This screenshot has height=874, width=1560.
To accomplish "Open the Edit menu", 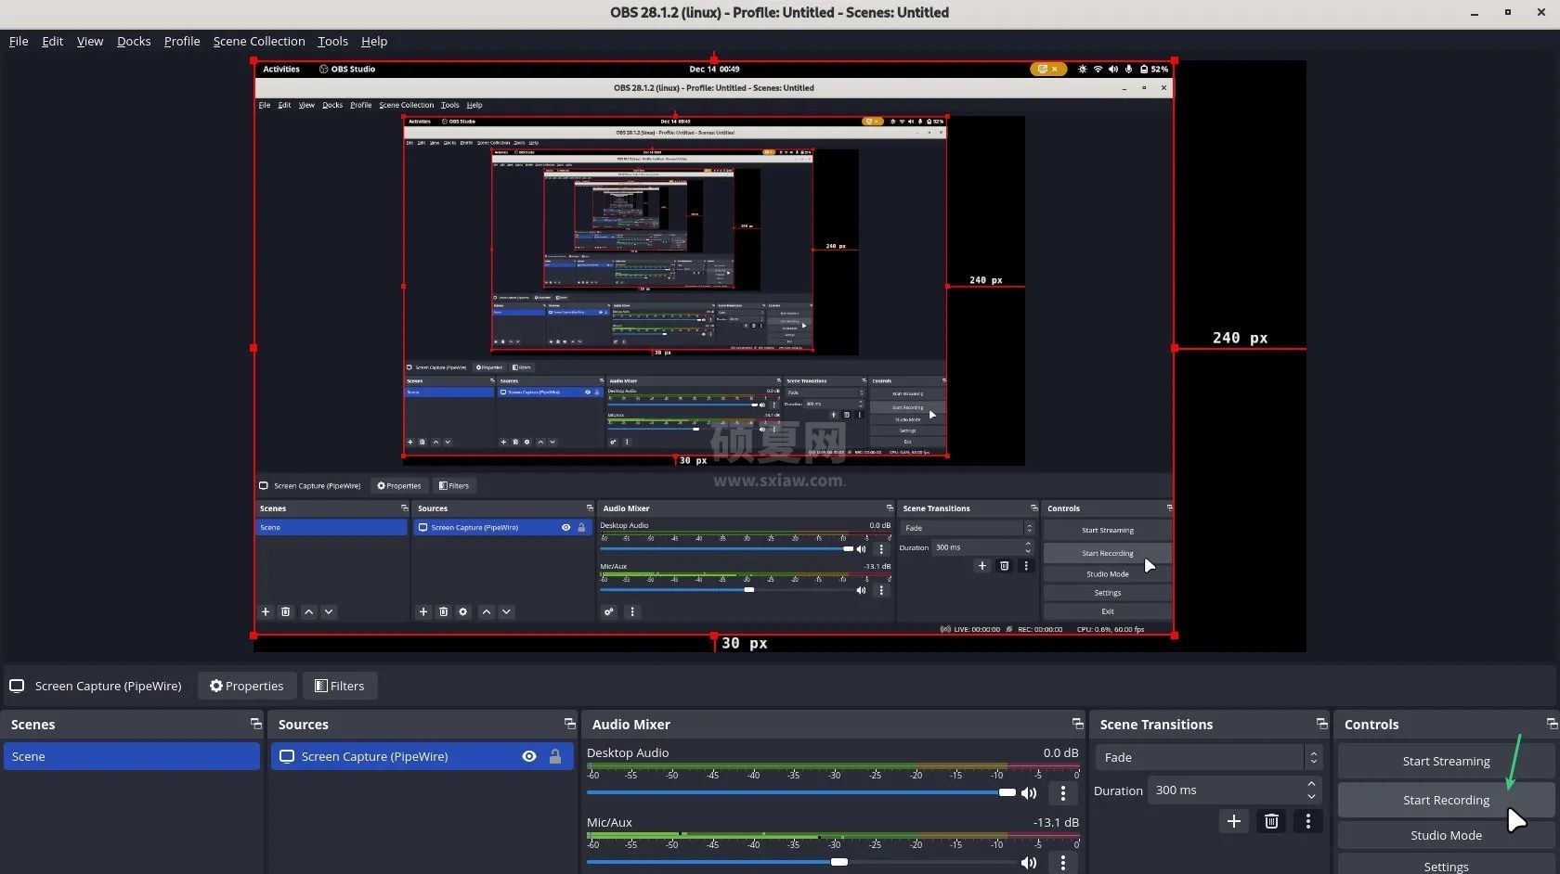I will pos(52,41).
